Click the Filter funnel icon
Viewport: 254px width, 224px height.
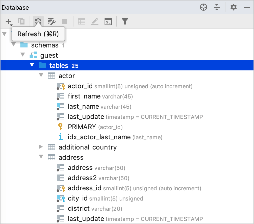click(125, 21)
